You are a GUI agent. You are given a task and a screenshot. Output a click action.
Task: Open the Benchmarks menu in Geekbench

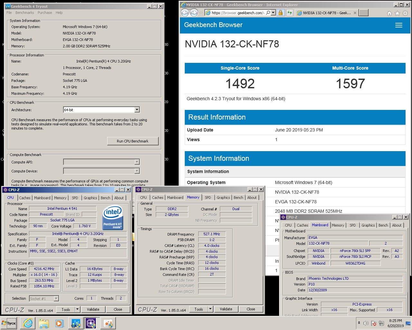(x=24, y=13)
